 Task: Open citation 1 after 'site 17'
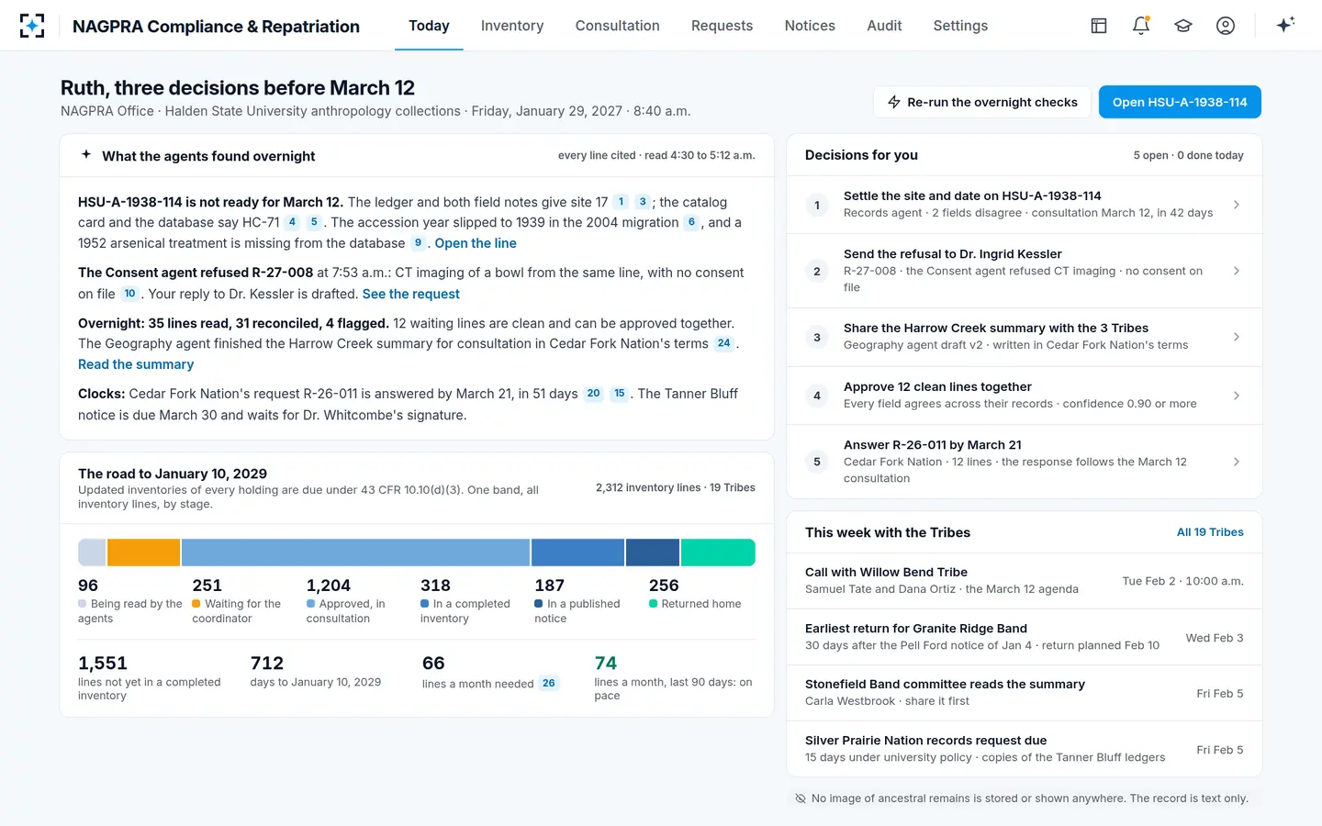[621, 202]
